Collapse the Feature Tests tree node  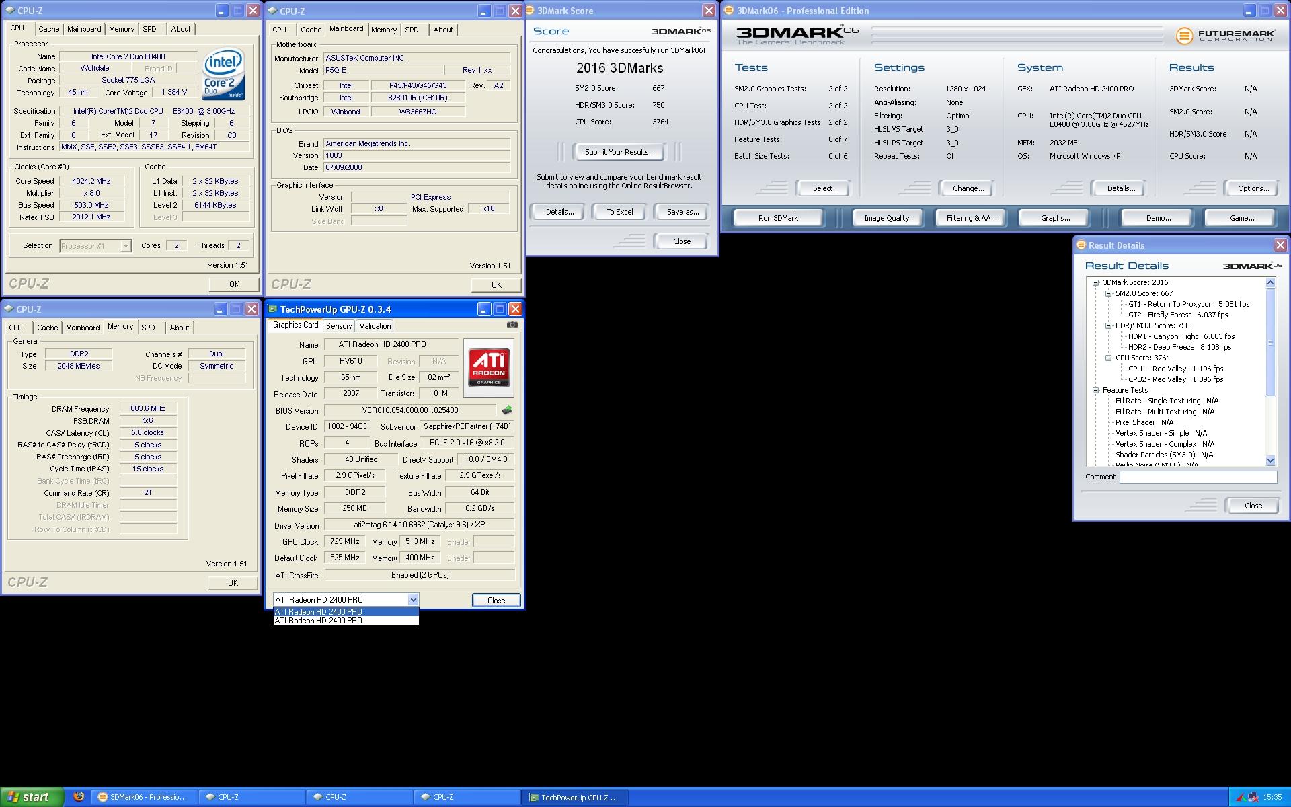tap(1095, 390)
